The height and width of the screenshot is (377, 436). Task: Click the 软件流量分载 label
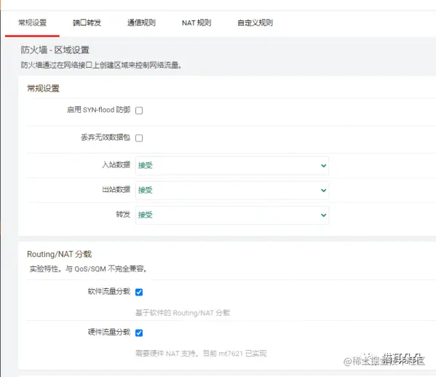[x=109, y=291]
